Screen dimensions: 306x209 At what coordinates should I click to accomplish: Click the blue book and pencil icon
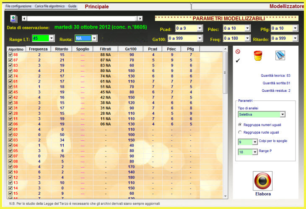click(280, 55)
